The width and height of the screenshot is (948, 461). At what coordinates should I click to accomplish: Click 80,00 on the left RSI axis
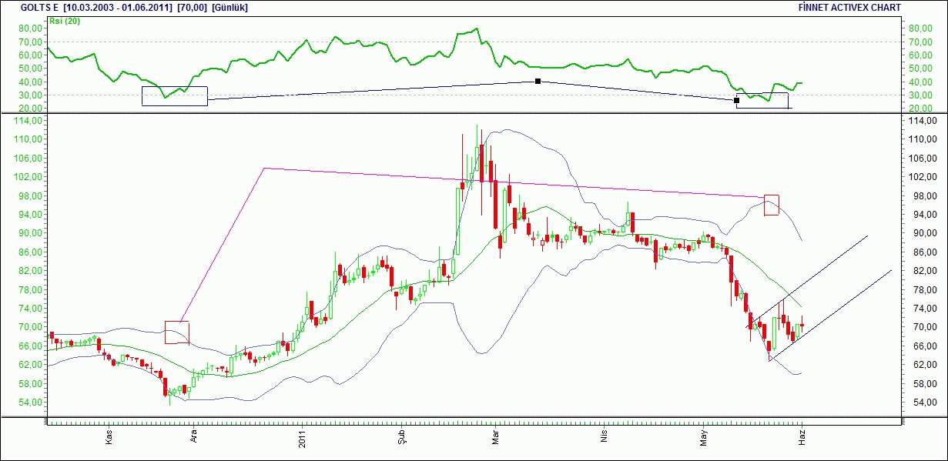[x=29, y=28]
